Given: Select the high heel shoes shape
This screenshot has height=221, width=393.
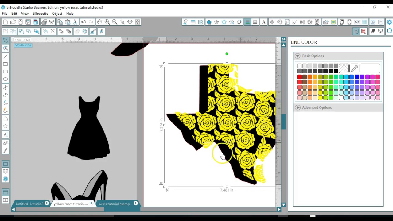Looking at the screenshot, I should (x=80, y=185).
